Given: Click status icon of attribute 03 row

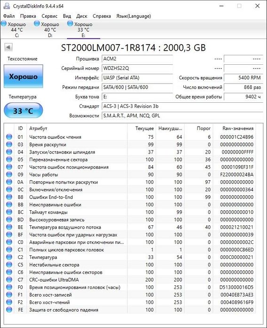Looking at the screenshot, I should coord(9,145).
